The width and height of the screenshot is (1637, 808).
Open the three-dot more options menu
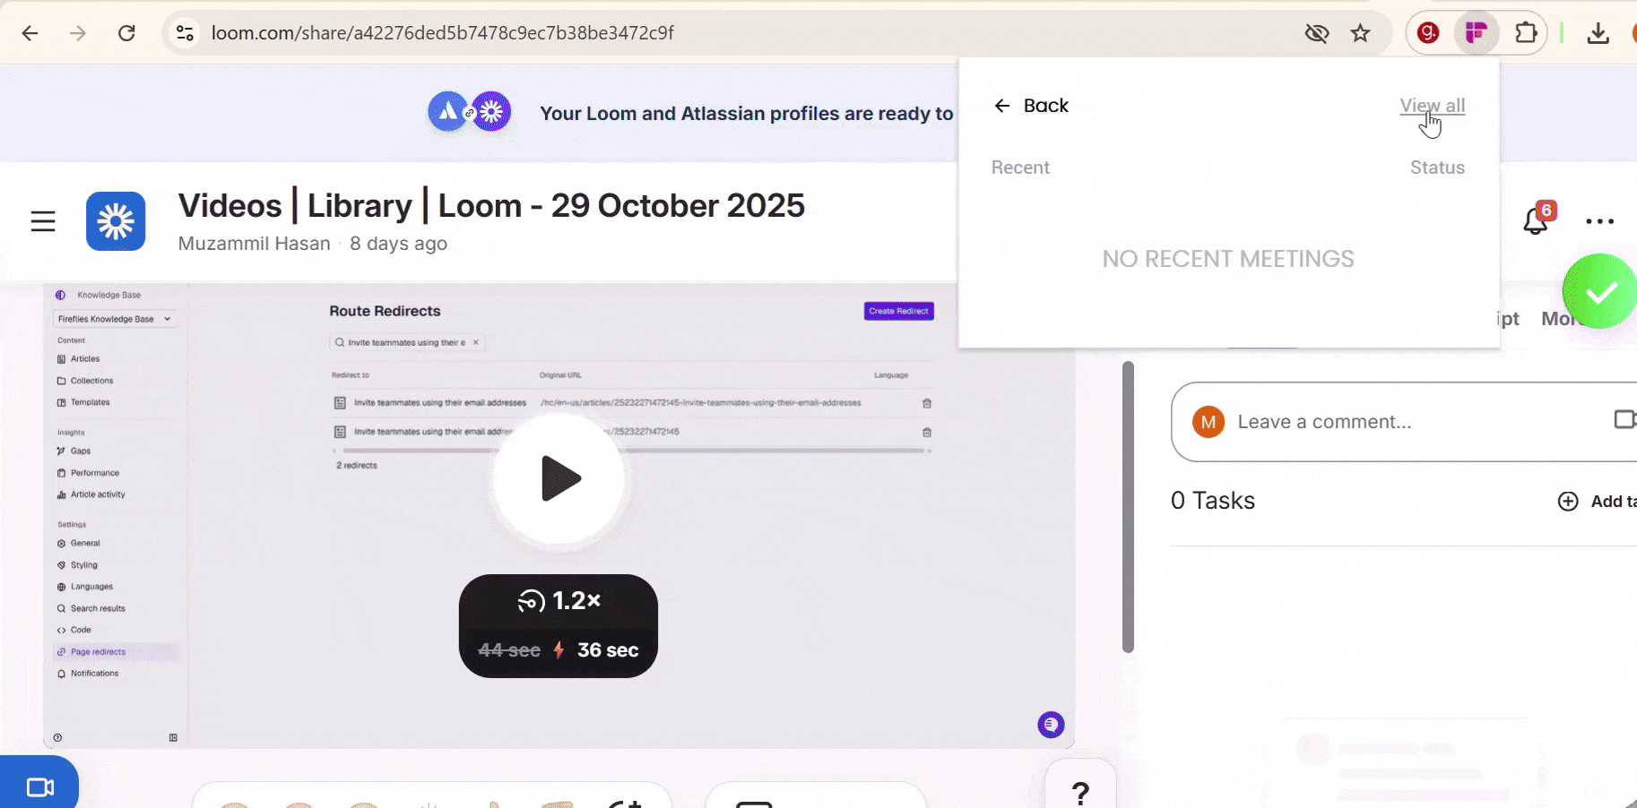1599,221
